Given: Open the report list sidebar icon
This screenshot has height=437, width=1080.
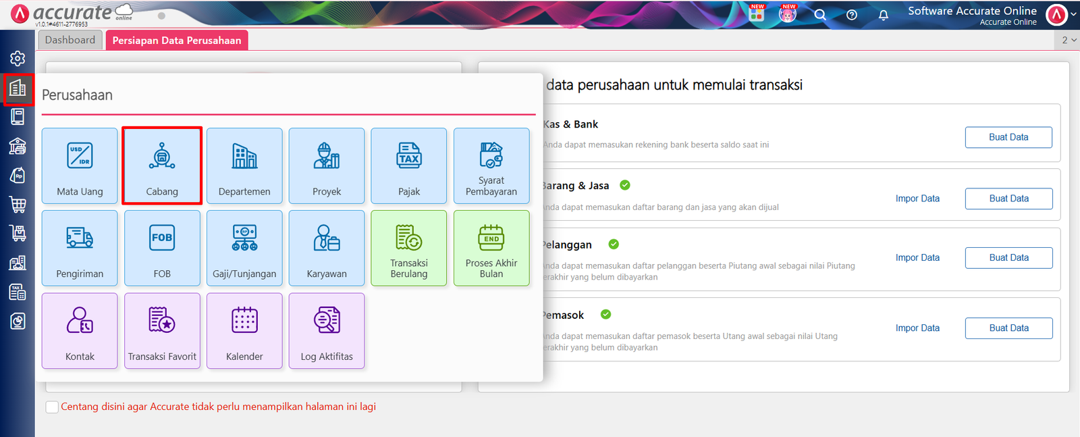Looking at the screenshot, I should pyautogui.click(x=18, y=292).
